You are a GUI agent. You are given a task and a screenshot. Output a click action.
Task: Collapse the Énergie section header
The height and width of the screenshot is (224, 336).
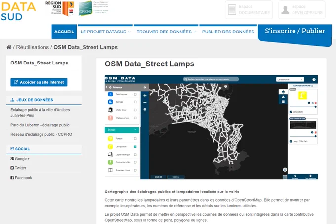coord(122,130)
